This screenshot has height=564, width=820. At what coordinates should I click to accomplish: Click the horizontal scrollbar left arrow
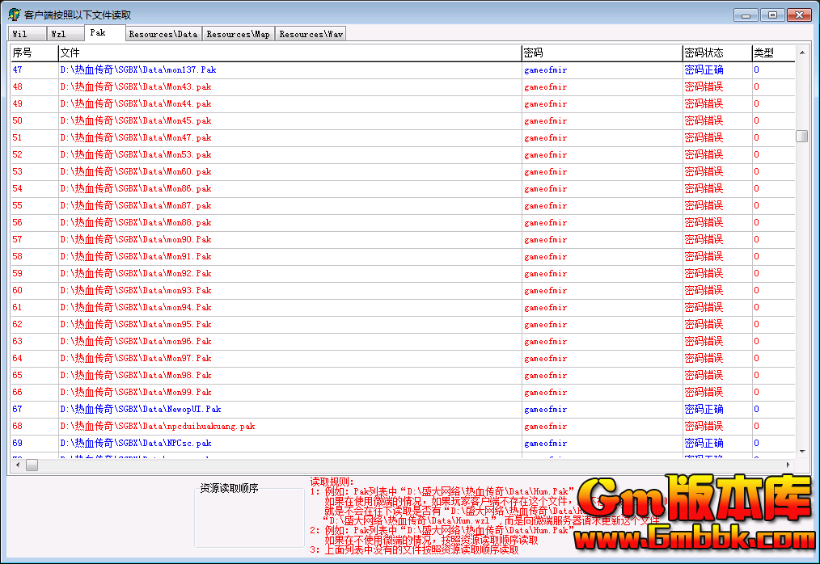click(17, 465)
